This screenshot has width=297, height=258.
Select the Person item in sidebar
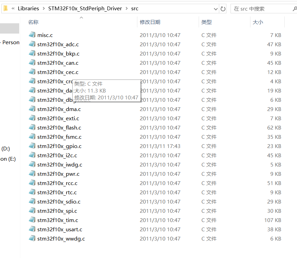pyautogui.click(x=10, y=42)
